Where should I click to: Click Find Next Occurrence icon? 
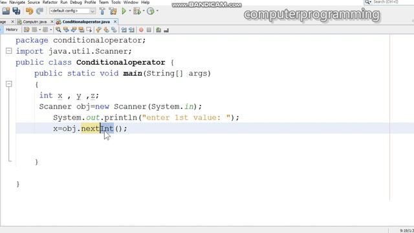[x=74, y=30]
